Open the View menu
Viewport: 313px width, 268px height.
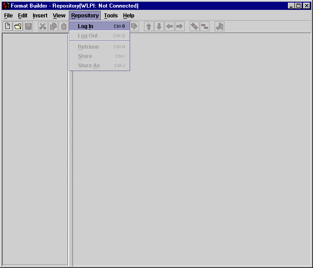pyautogui.click(x=59, y=16)
